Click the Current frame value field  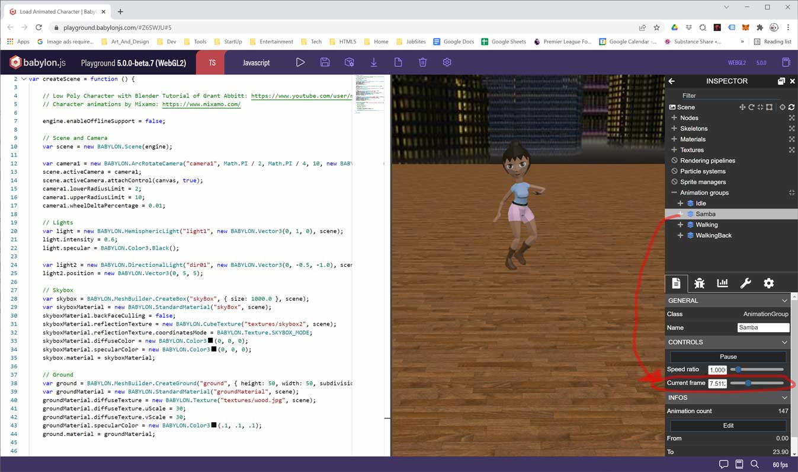tap(717, 384)
